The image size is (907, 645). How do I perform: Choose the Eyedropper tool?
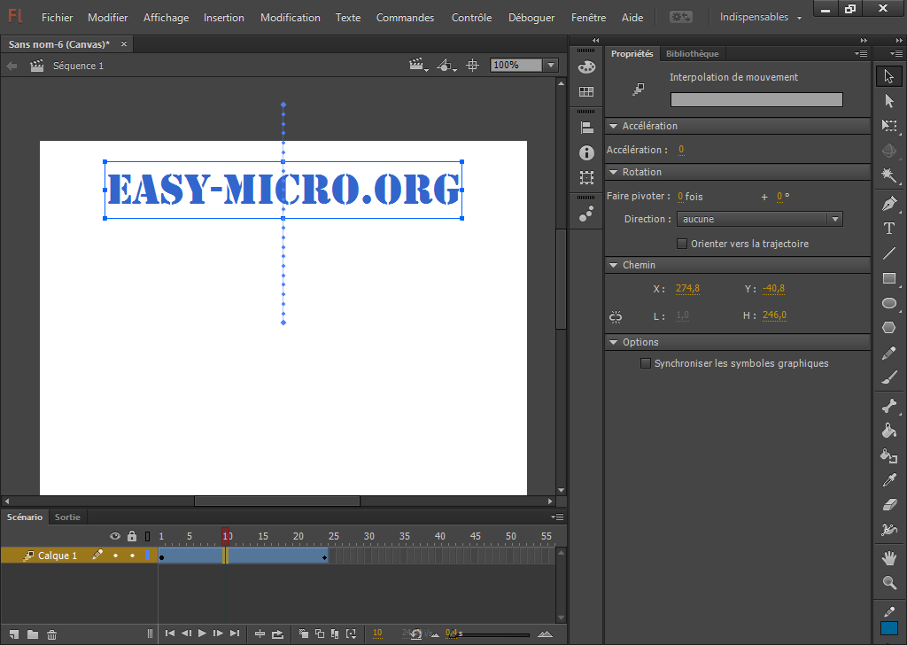pyautogui.click(x=889, y=480)
